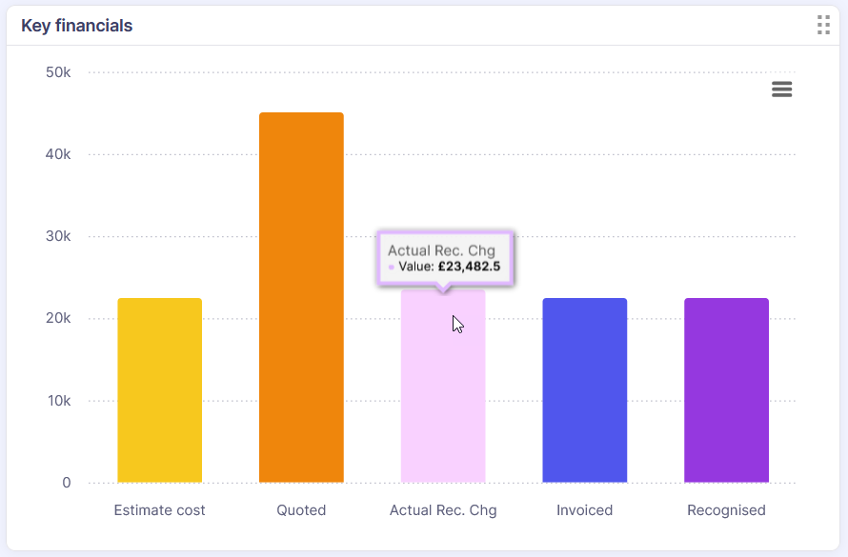Select the purple Recognised bar

(x=726, y=390)
